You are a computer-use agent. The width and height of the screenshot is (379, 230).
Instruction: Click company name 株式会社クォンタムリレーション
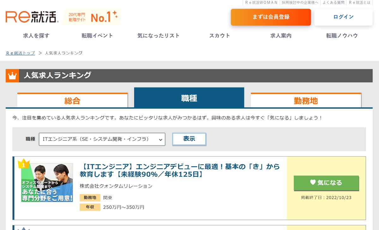pyautogui.click(x=116, y=186)
